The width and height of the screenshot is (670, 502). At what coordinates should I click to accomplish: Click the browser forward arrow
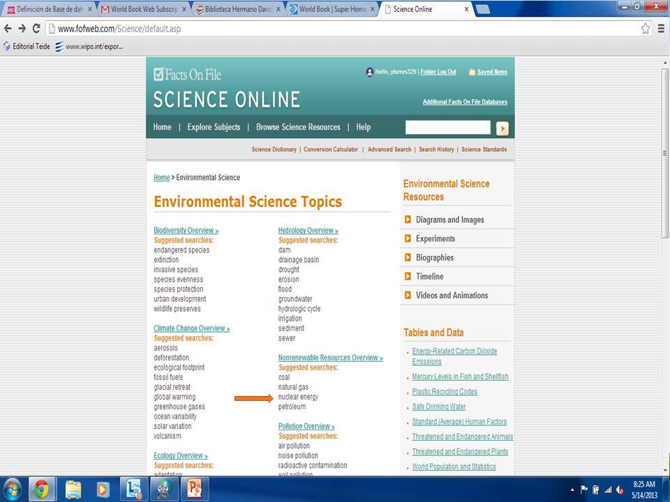22,29
